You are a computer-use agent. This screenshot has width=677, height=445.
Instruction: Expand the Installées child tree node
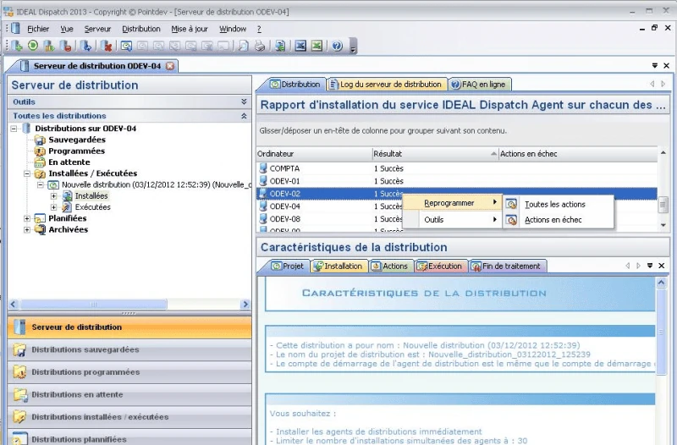pos(54,196)
